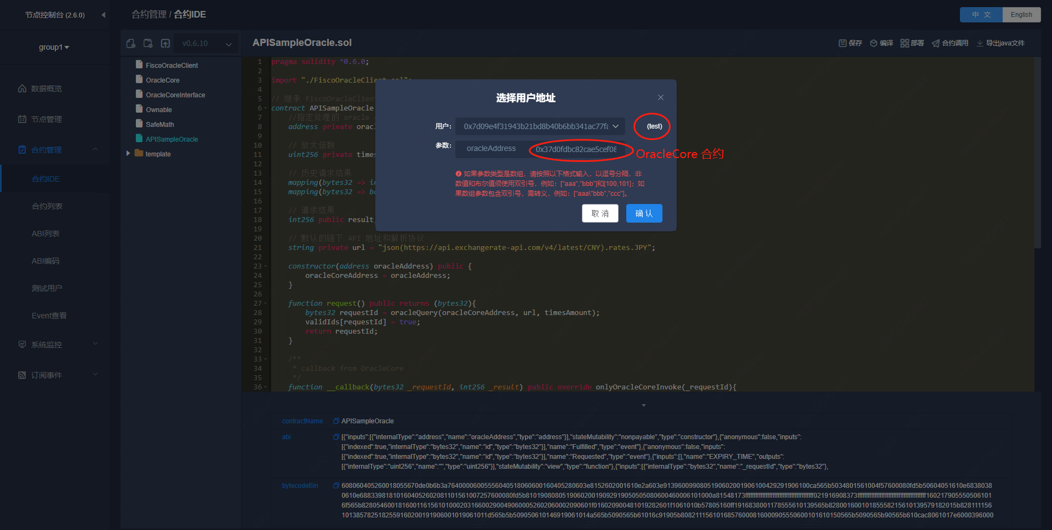Click the 节点控制台 (2.6.0) title
The height and width of the screenshot is (530, 1052).
tap(55, 15)
